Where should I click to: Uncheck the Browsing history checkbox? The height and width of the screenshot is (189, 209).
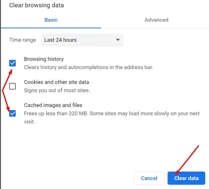12,63
